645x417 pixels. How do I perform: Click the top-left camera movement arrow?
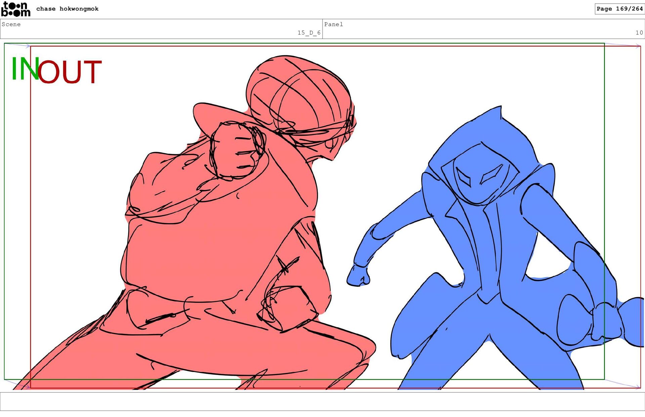tap(17, 45)
